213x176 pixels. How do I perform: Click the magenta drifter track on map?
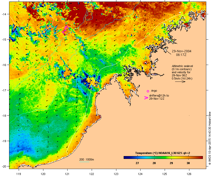[65, 30]
